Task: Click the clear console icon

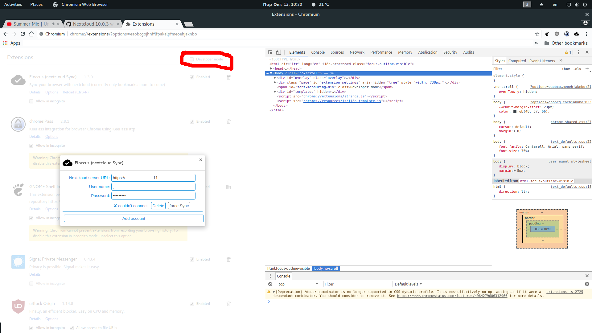Action: coord(270,284)
